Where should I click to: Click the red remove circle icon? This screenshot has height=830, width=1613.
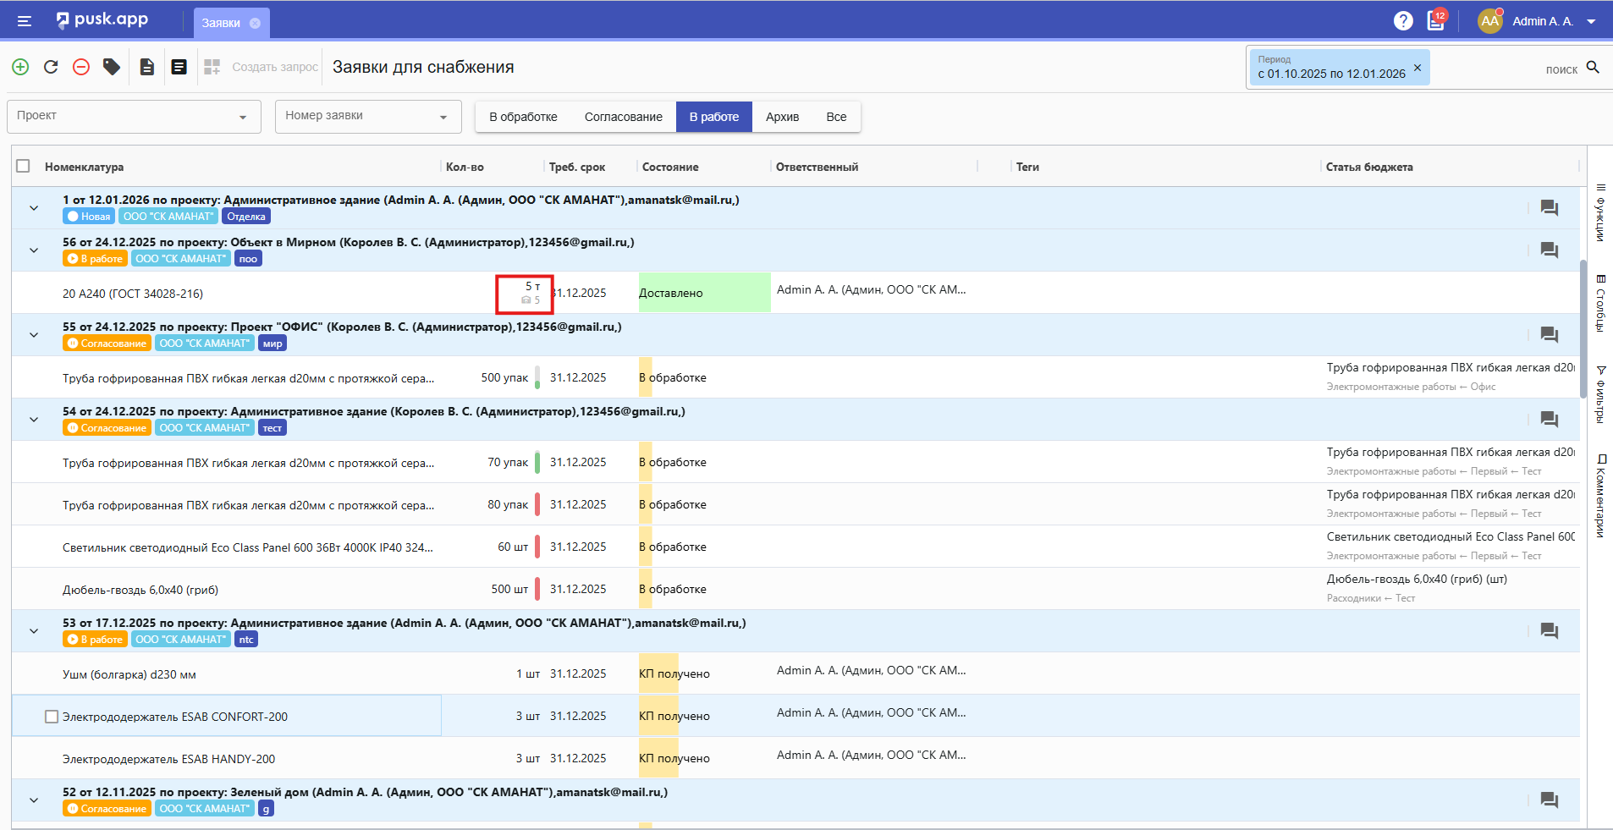point(81,67)
